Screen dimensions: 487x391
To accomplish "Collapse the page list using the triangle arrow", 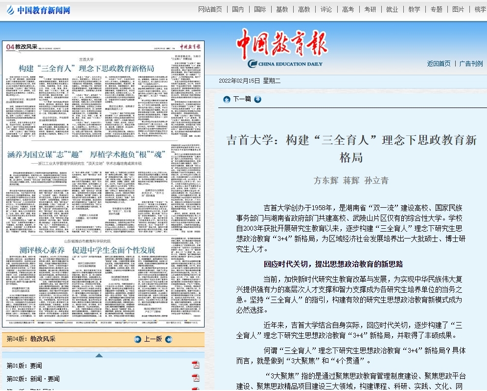I will click(99, 355).
